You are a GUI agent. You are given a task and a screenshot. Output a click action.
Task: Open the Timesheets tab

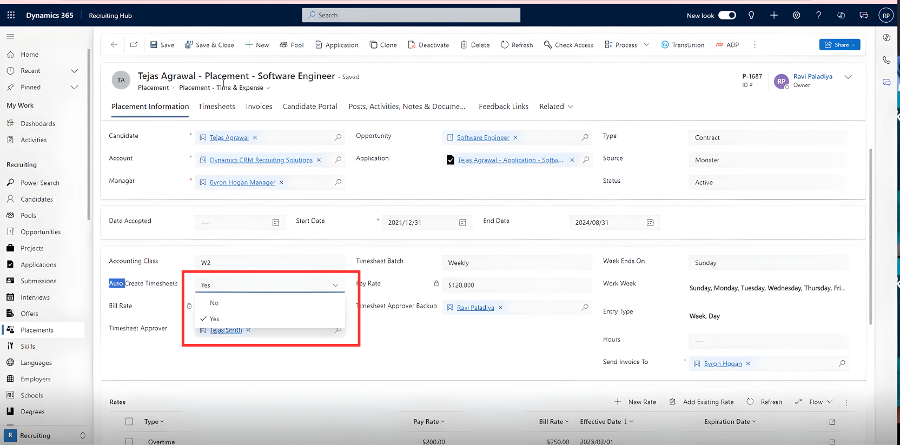(217, 107)
